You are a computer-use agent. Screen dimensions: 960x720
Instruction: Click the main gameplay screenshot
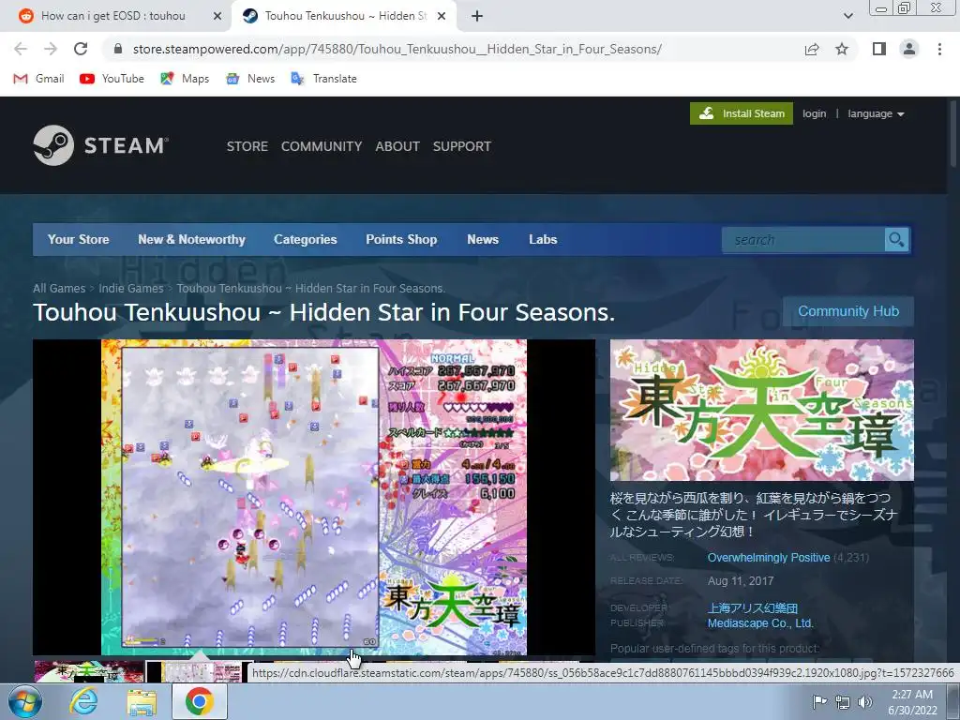click(x=313, y=497)
